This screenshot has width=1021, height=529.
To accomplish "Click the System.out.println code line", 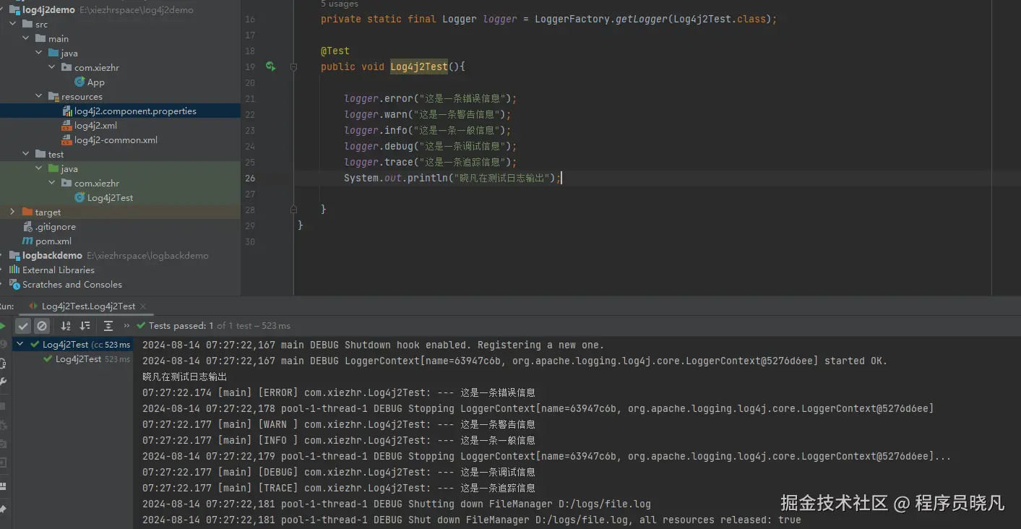I will [452, 178].
